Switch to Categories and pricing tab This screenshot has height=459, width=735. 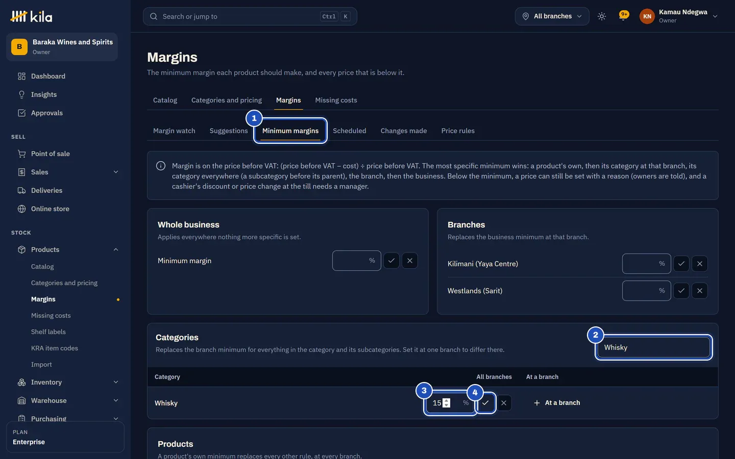pos(227,100)
